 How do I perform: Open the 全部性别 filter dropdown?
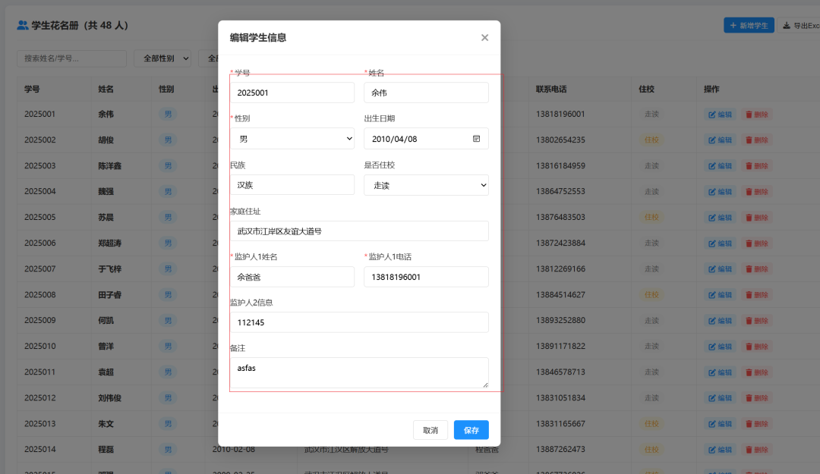click(x=162, y=58)
